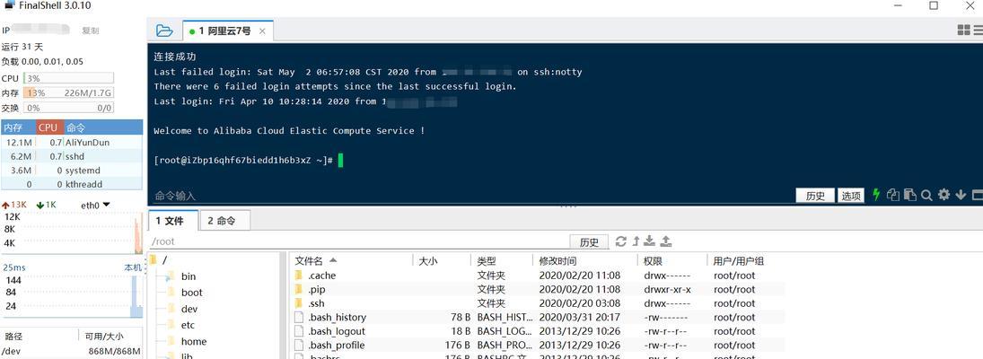This screenshot has width=983, height=359.
Task: Open terminal 历史 button beside 选项
Action: tap(815, 196)
